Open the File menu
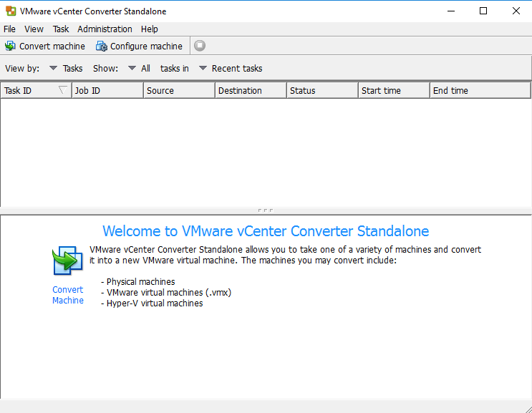This screenshot has height=413, width=532. click(x=9, y=29)
